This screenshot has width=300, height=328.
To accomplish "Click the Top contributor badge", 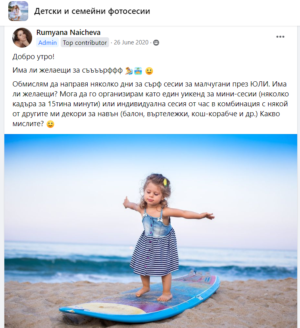I will pyautogui.click(x=85, y=42).
